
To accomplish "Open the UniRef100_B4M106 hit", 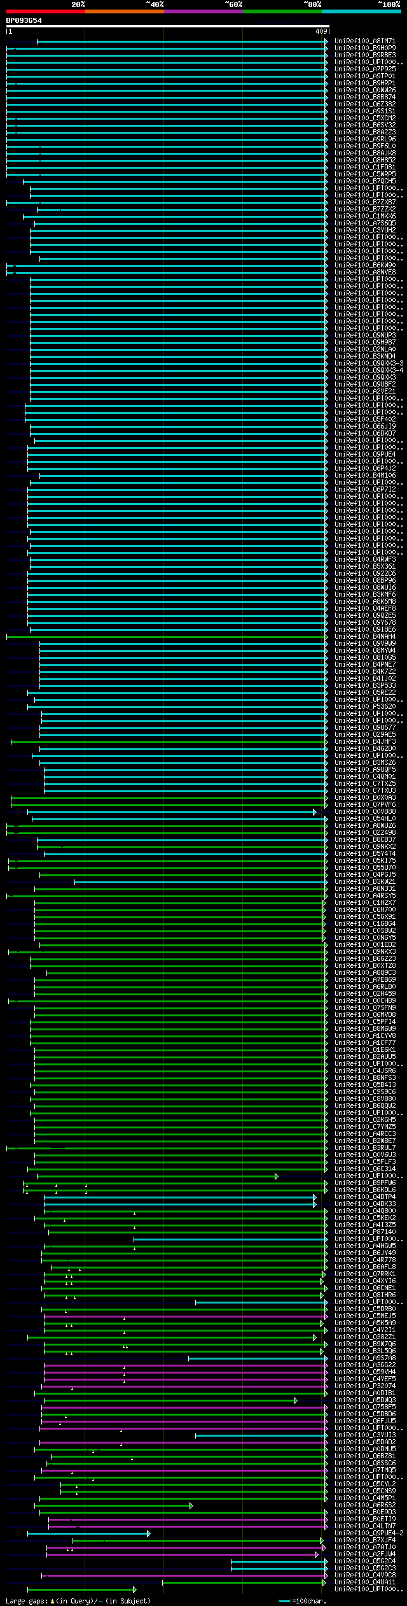I will click(365, 475).
